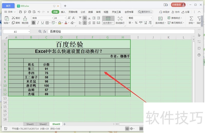Click the 分享 share button
The height and width of the screenshot is (133, 205).
pyautogui.click(x=185, y=12)
